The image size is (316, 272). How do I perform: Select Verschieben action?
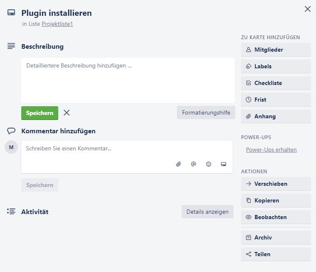[276, 184]
